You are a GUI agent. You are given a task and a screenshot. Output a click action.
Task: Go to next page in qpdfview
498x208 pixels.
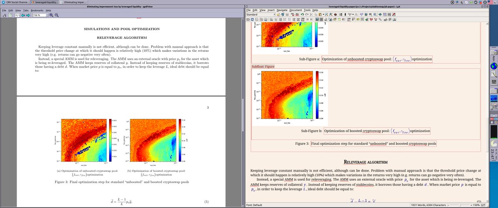(x=28, y=15)
